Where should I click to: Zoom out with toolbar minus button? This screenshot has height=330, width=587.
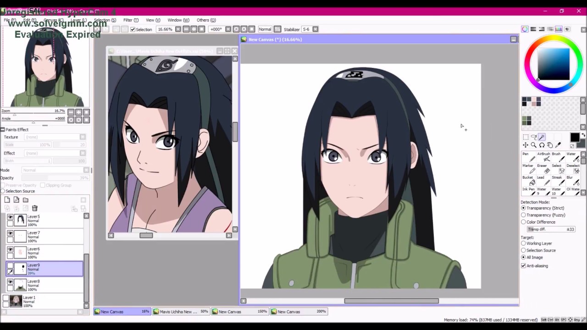186,29
